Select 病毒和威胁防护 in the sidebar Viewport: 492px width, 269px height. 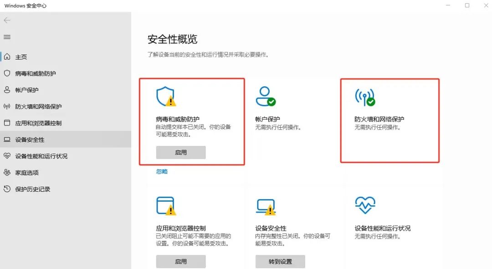tap(66, 74)
